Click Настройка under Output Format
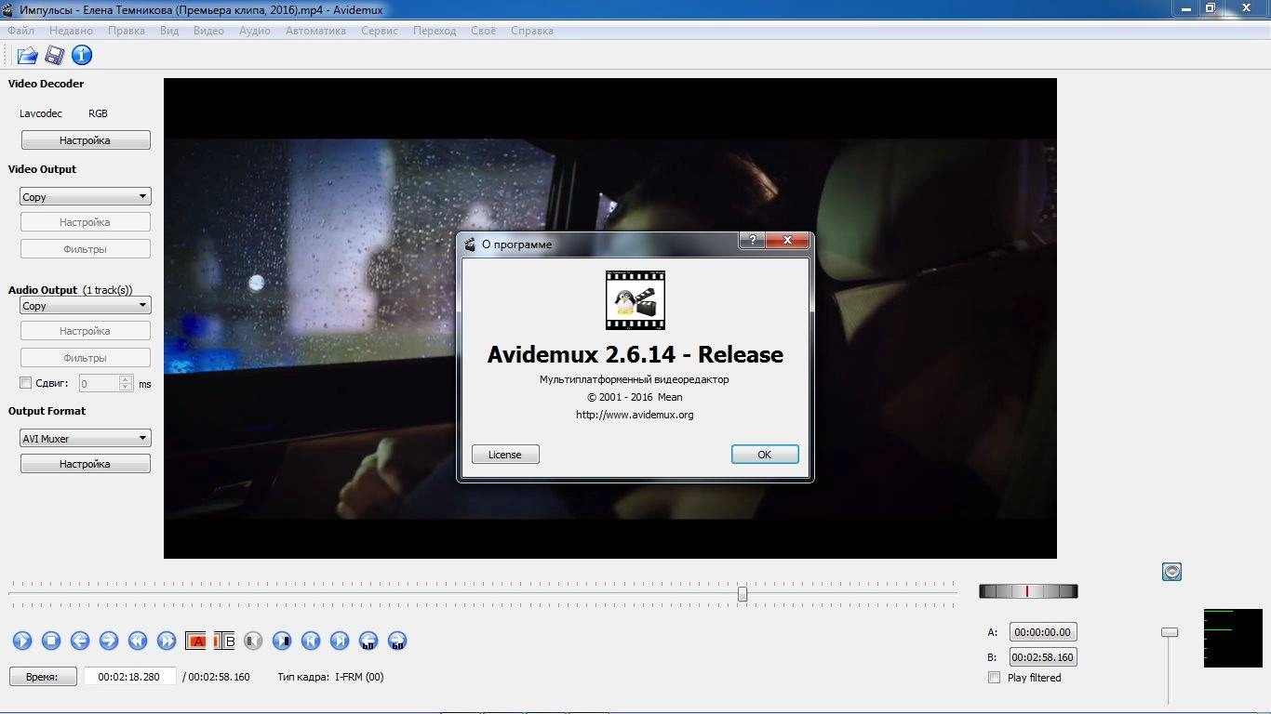1271x714 pixels. click(86, 464)
